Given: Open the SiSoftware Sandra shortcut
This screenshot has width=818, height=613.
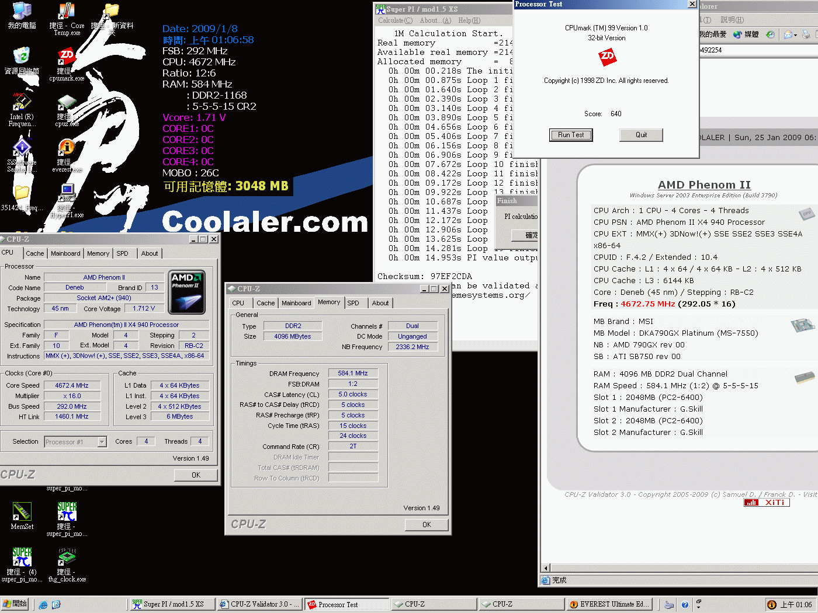Looking at the screenshot, I should coord(22,147).
